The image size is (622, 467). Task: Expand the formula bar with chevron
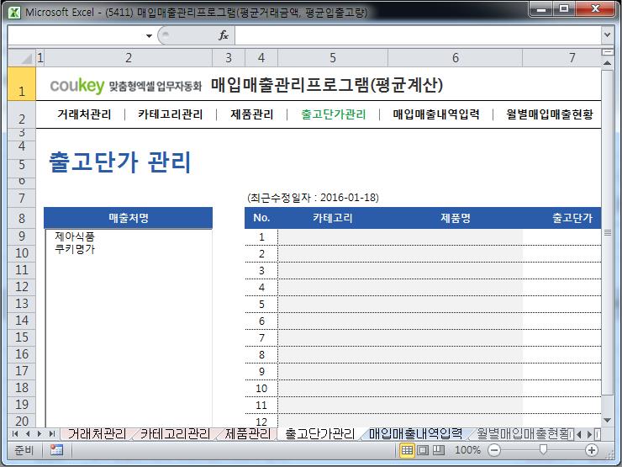[607, 35]
